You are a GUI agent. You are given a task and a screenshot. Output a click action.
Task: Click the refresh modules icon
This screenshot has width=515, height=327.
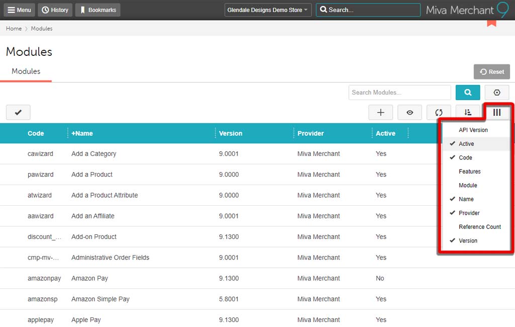439,112
